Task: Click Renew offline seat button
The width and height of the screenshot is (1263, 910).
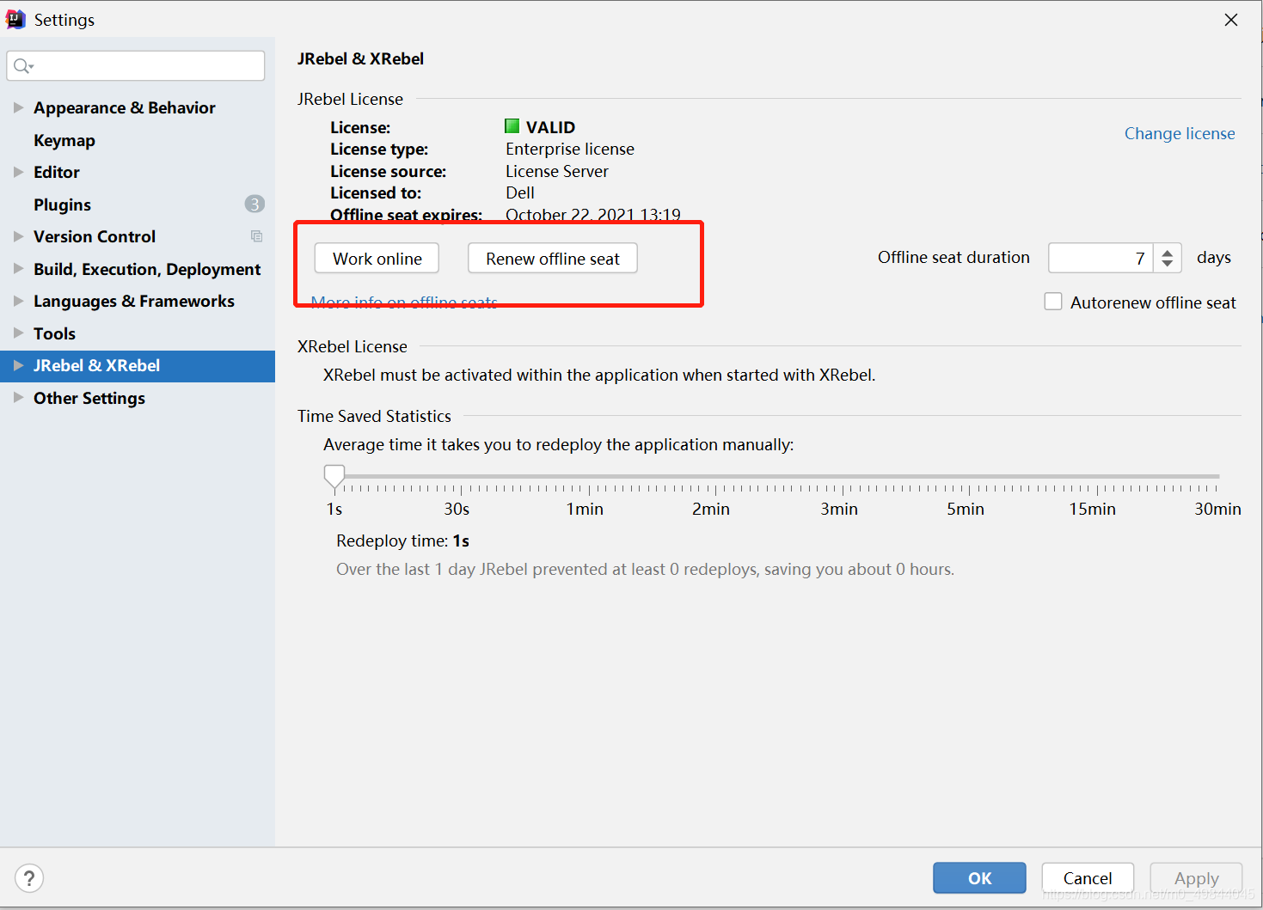Action: [553, 259]
